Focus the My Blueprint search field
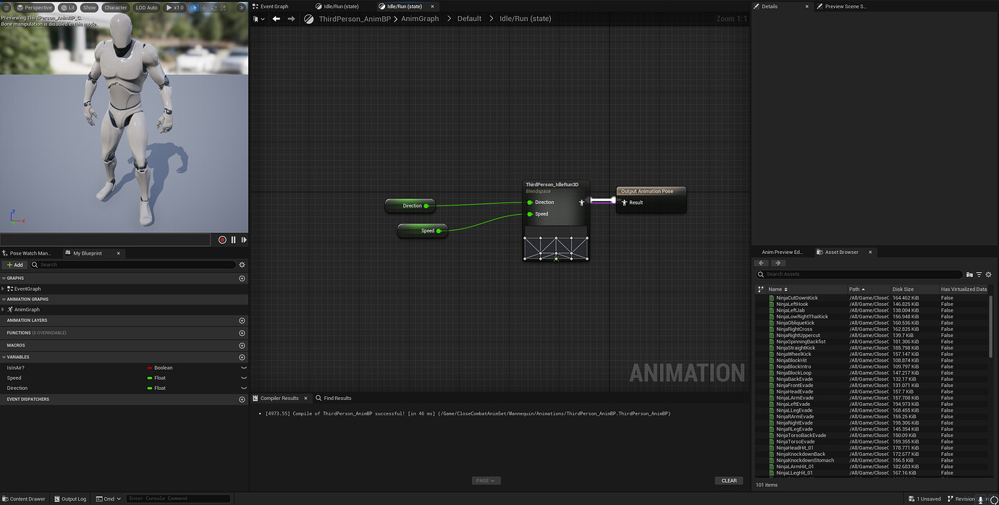This screenshot has width=999, height=505. tap(132, 265)
